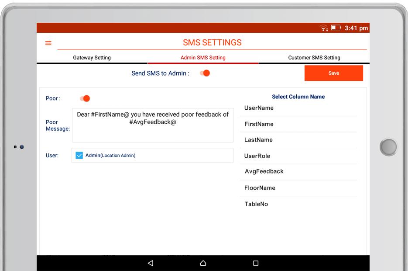Image resolution: width=408 pixels, height=271 pixels.
Task: Insert the FirstName column name
Action: (x=259, y=124)
